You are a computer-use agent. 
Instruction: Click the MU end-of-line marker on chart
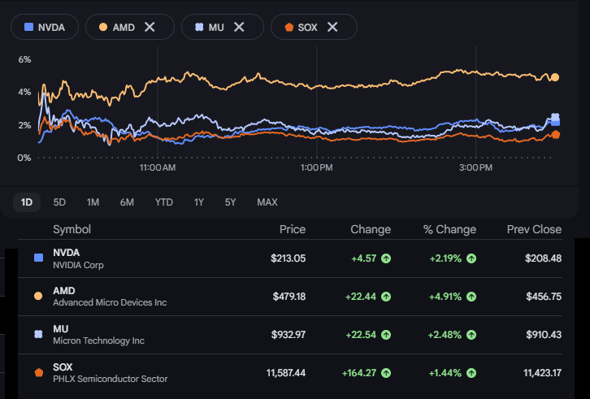[555, 117]
